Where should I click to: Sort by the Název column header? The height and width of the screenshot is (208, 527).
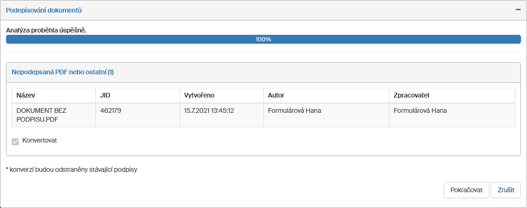coord(26,95)
